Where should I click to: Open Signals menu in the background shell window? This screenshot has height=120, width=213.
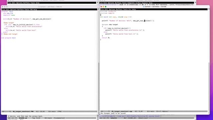pyautogui.click(x=145, y=3)
